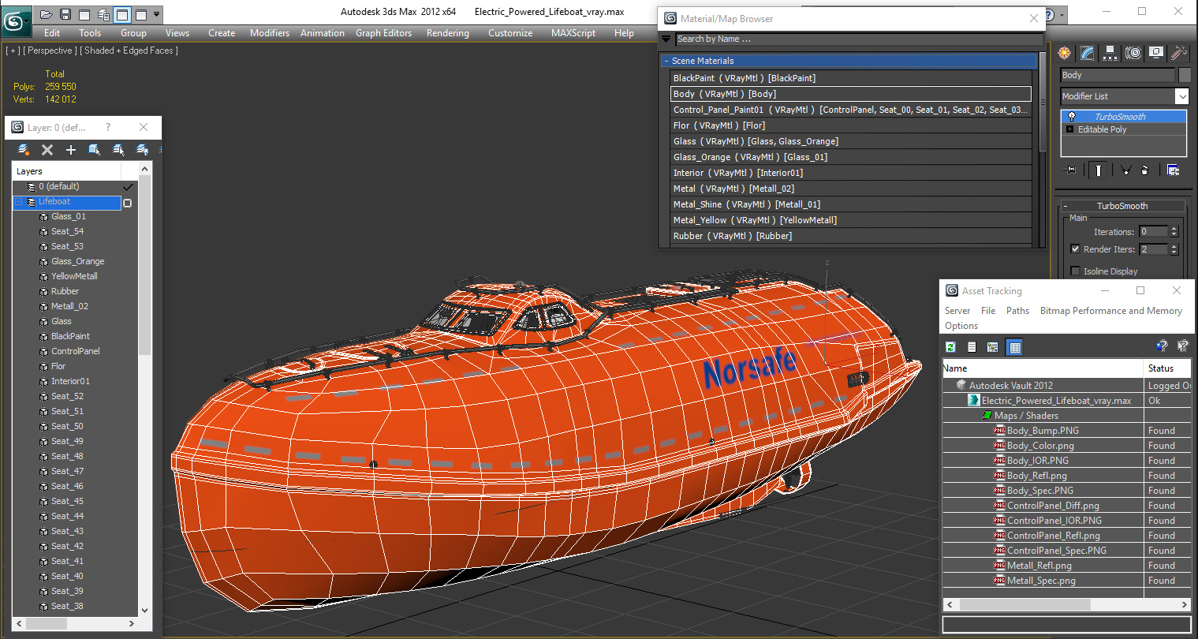This screenshot has width=1198, height=639.
Task: Open the quick access toolbar customize dropdown arrow
Action: (157, 14)
